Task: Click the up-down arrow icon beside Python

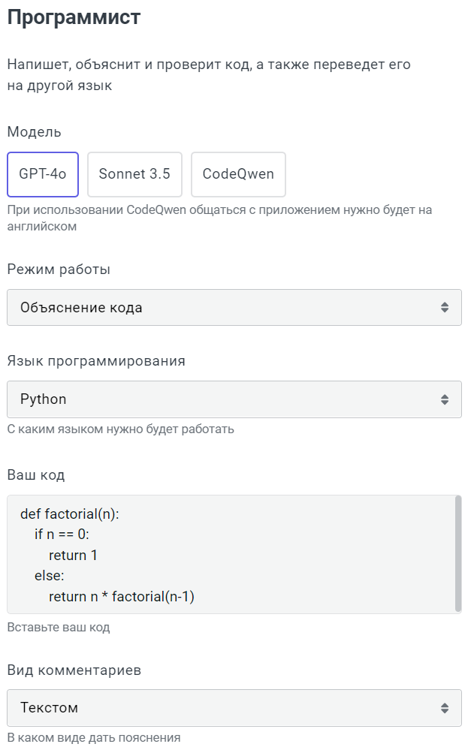Action: [445, 399]
